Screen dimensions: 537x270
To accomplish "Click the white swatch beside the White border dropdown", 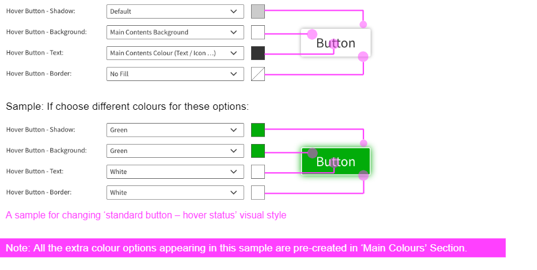I will [258, 193].
